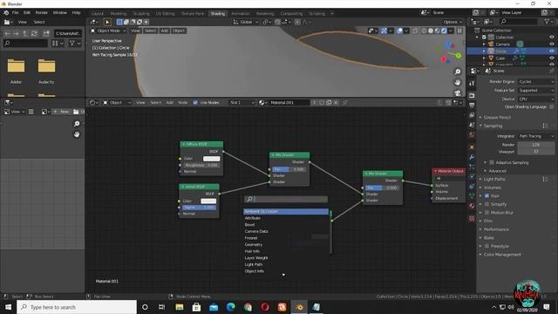Open the Object Data properties tab icon
Screen dimensions: 558x314
point(472,195)
